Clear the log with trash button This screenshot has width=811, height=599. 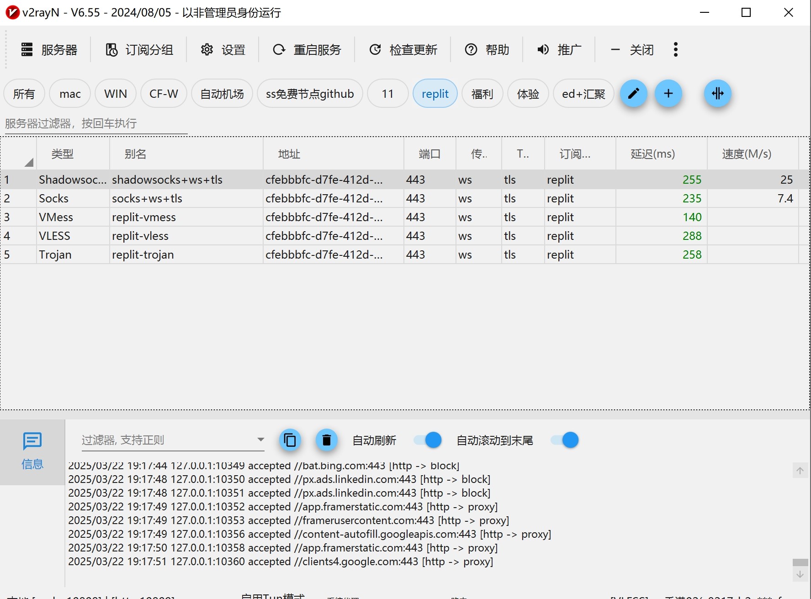pyautogui.click(x=326, y=440)
